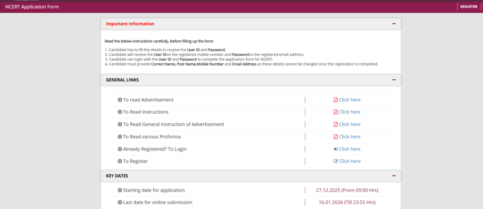Click bullet icon before Last date for online submission
The height and width of the screenshot is (209, 483).
pos(120,202)
